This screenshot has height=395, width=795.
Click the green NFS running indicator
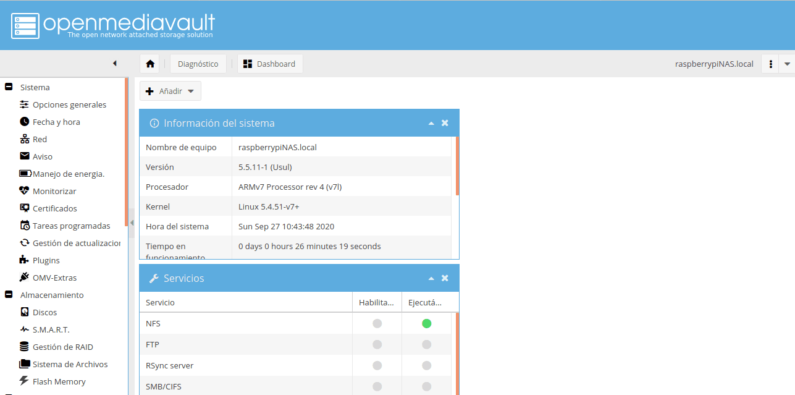point(426,323)
